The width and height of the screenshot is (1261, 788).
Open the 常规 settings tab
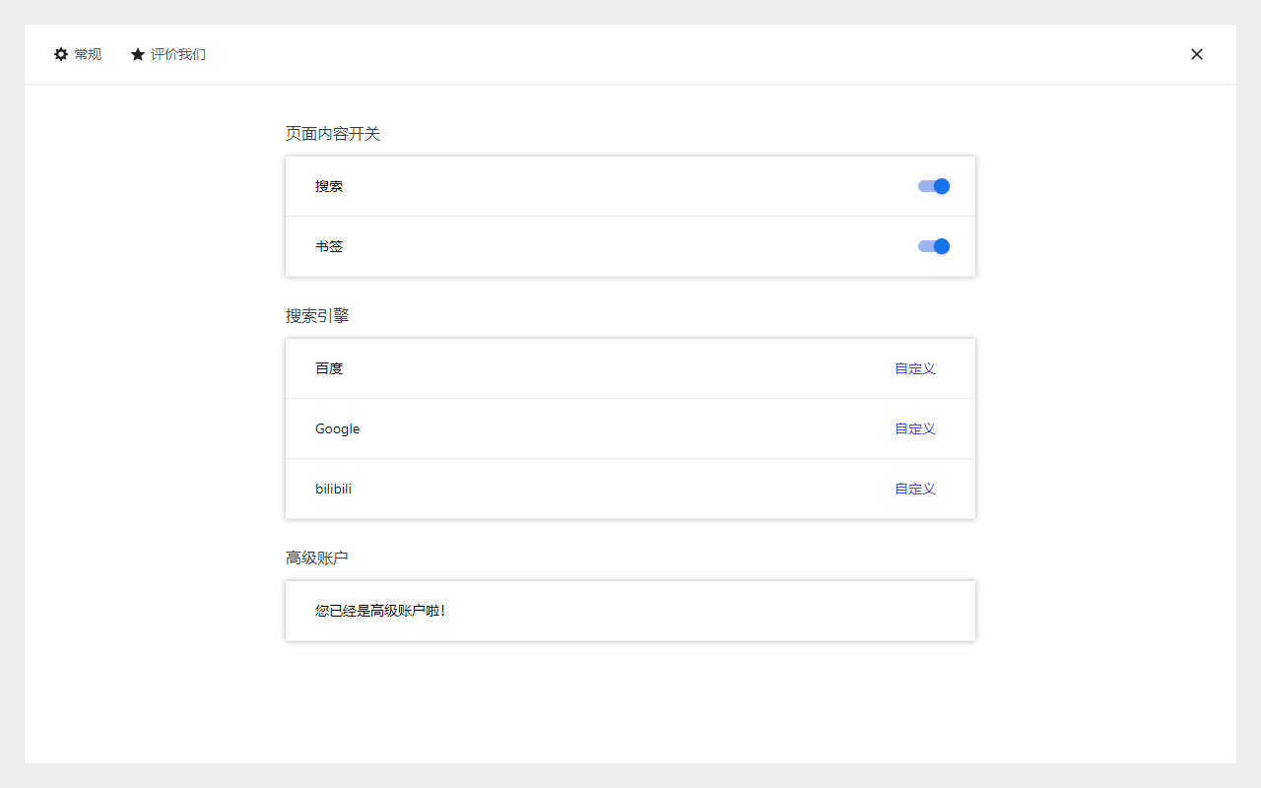78,54
